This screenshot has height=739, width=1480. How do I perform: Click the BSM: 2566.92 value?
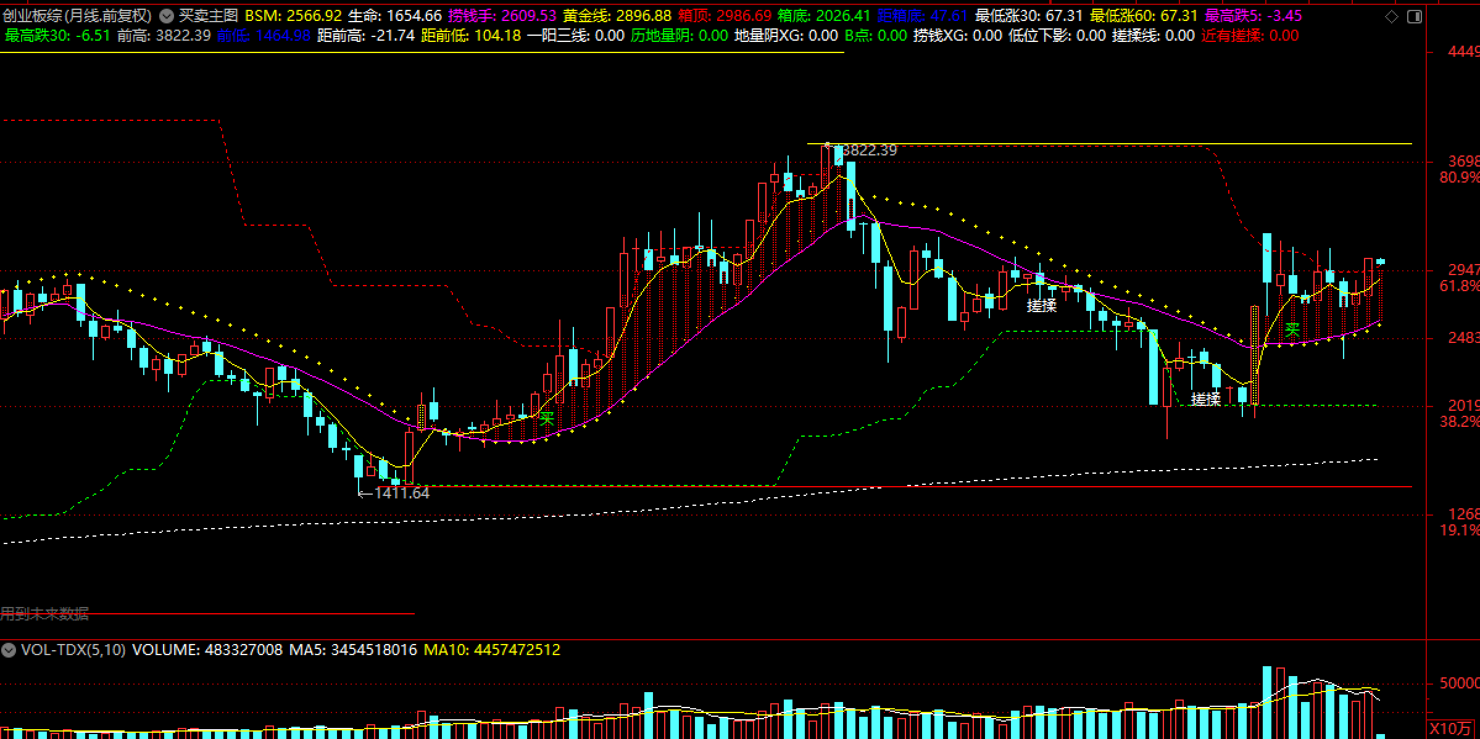point(294,15)
